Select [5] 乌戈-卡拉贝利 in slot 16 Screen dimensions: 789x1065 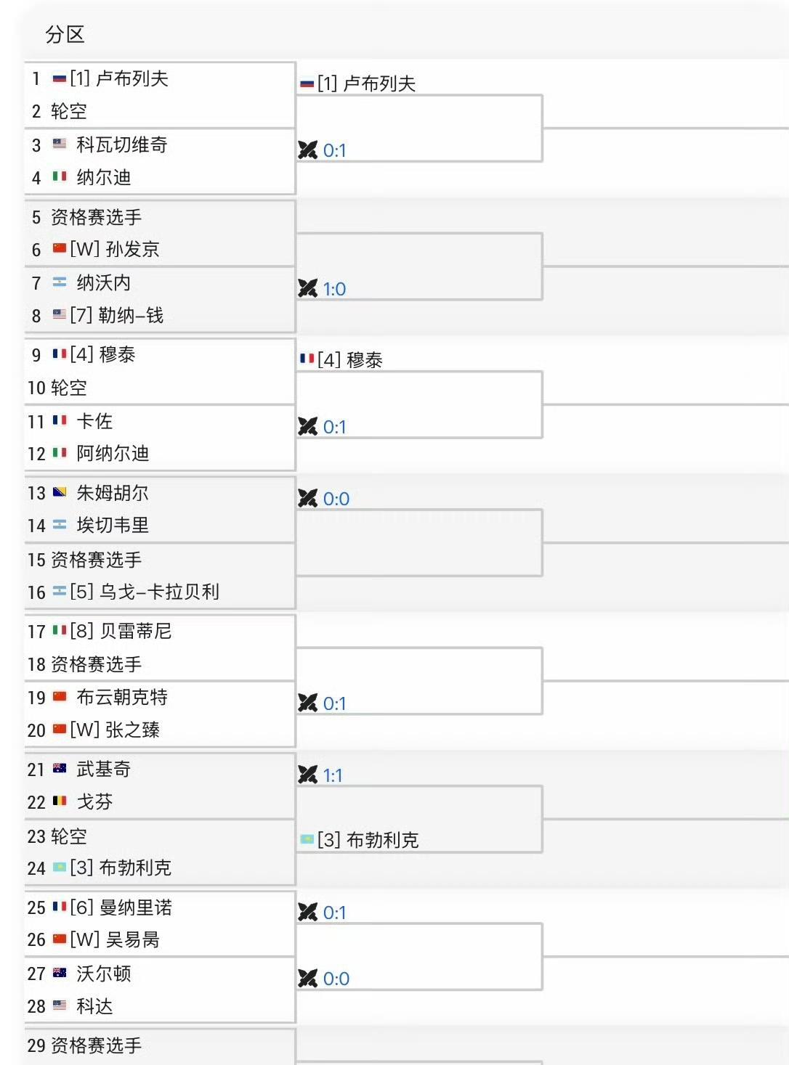pos(158,592)
